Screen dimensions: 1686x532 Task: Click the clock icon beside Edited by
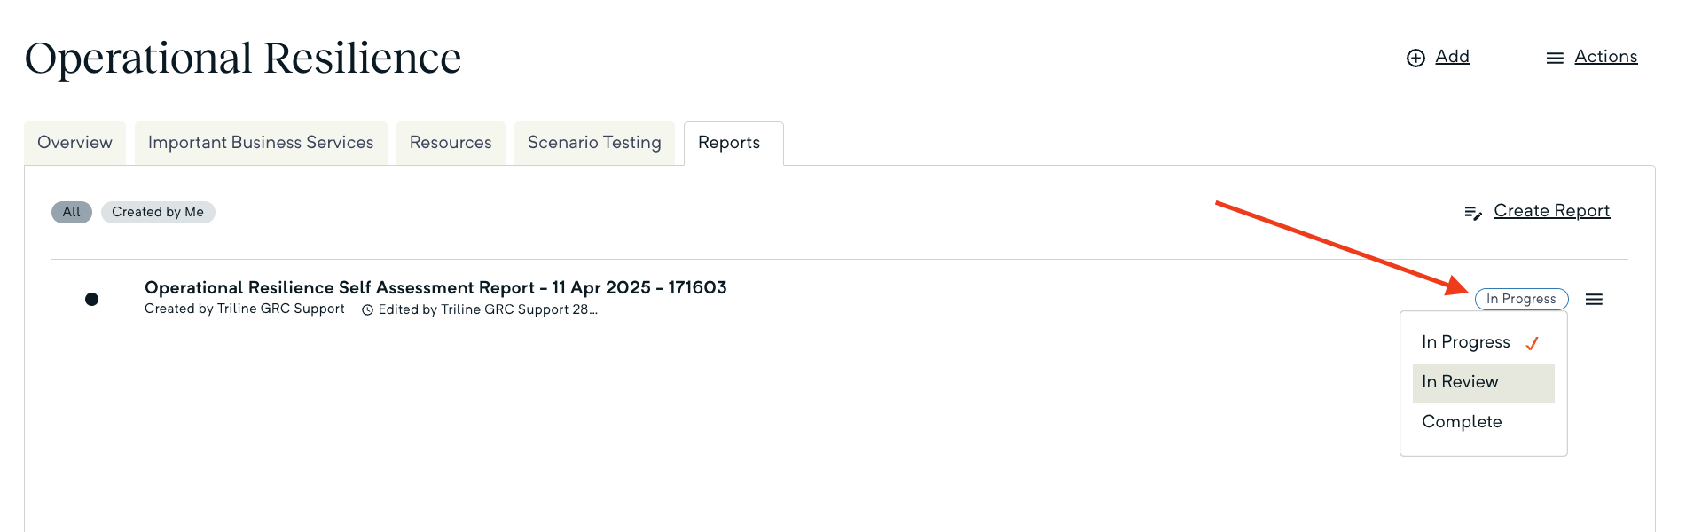coord(367,310)
